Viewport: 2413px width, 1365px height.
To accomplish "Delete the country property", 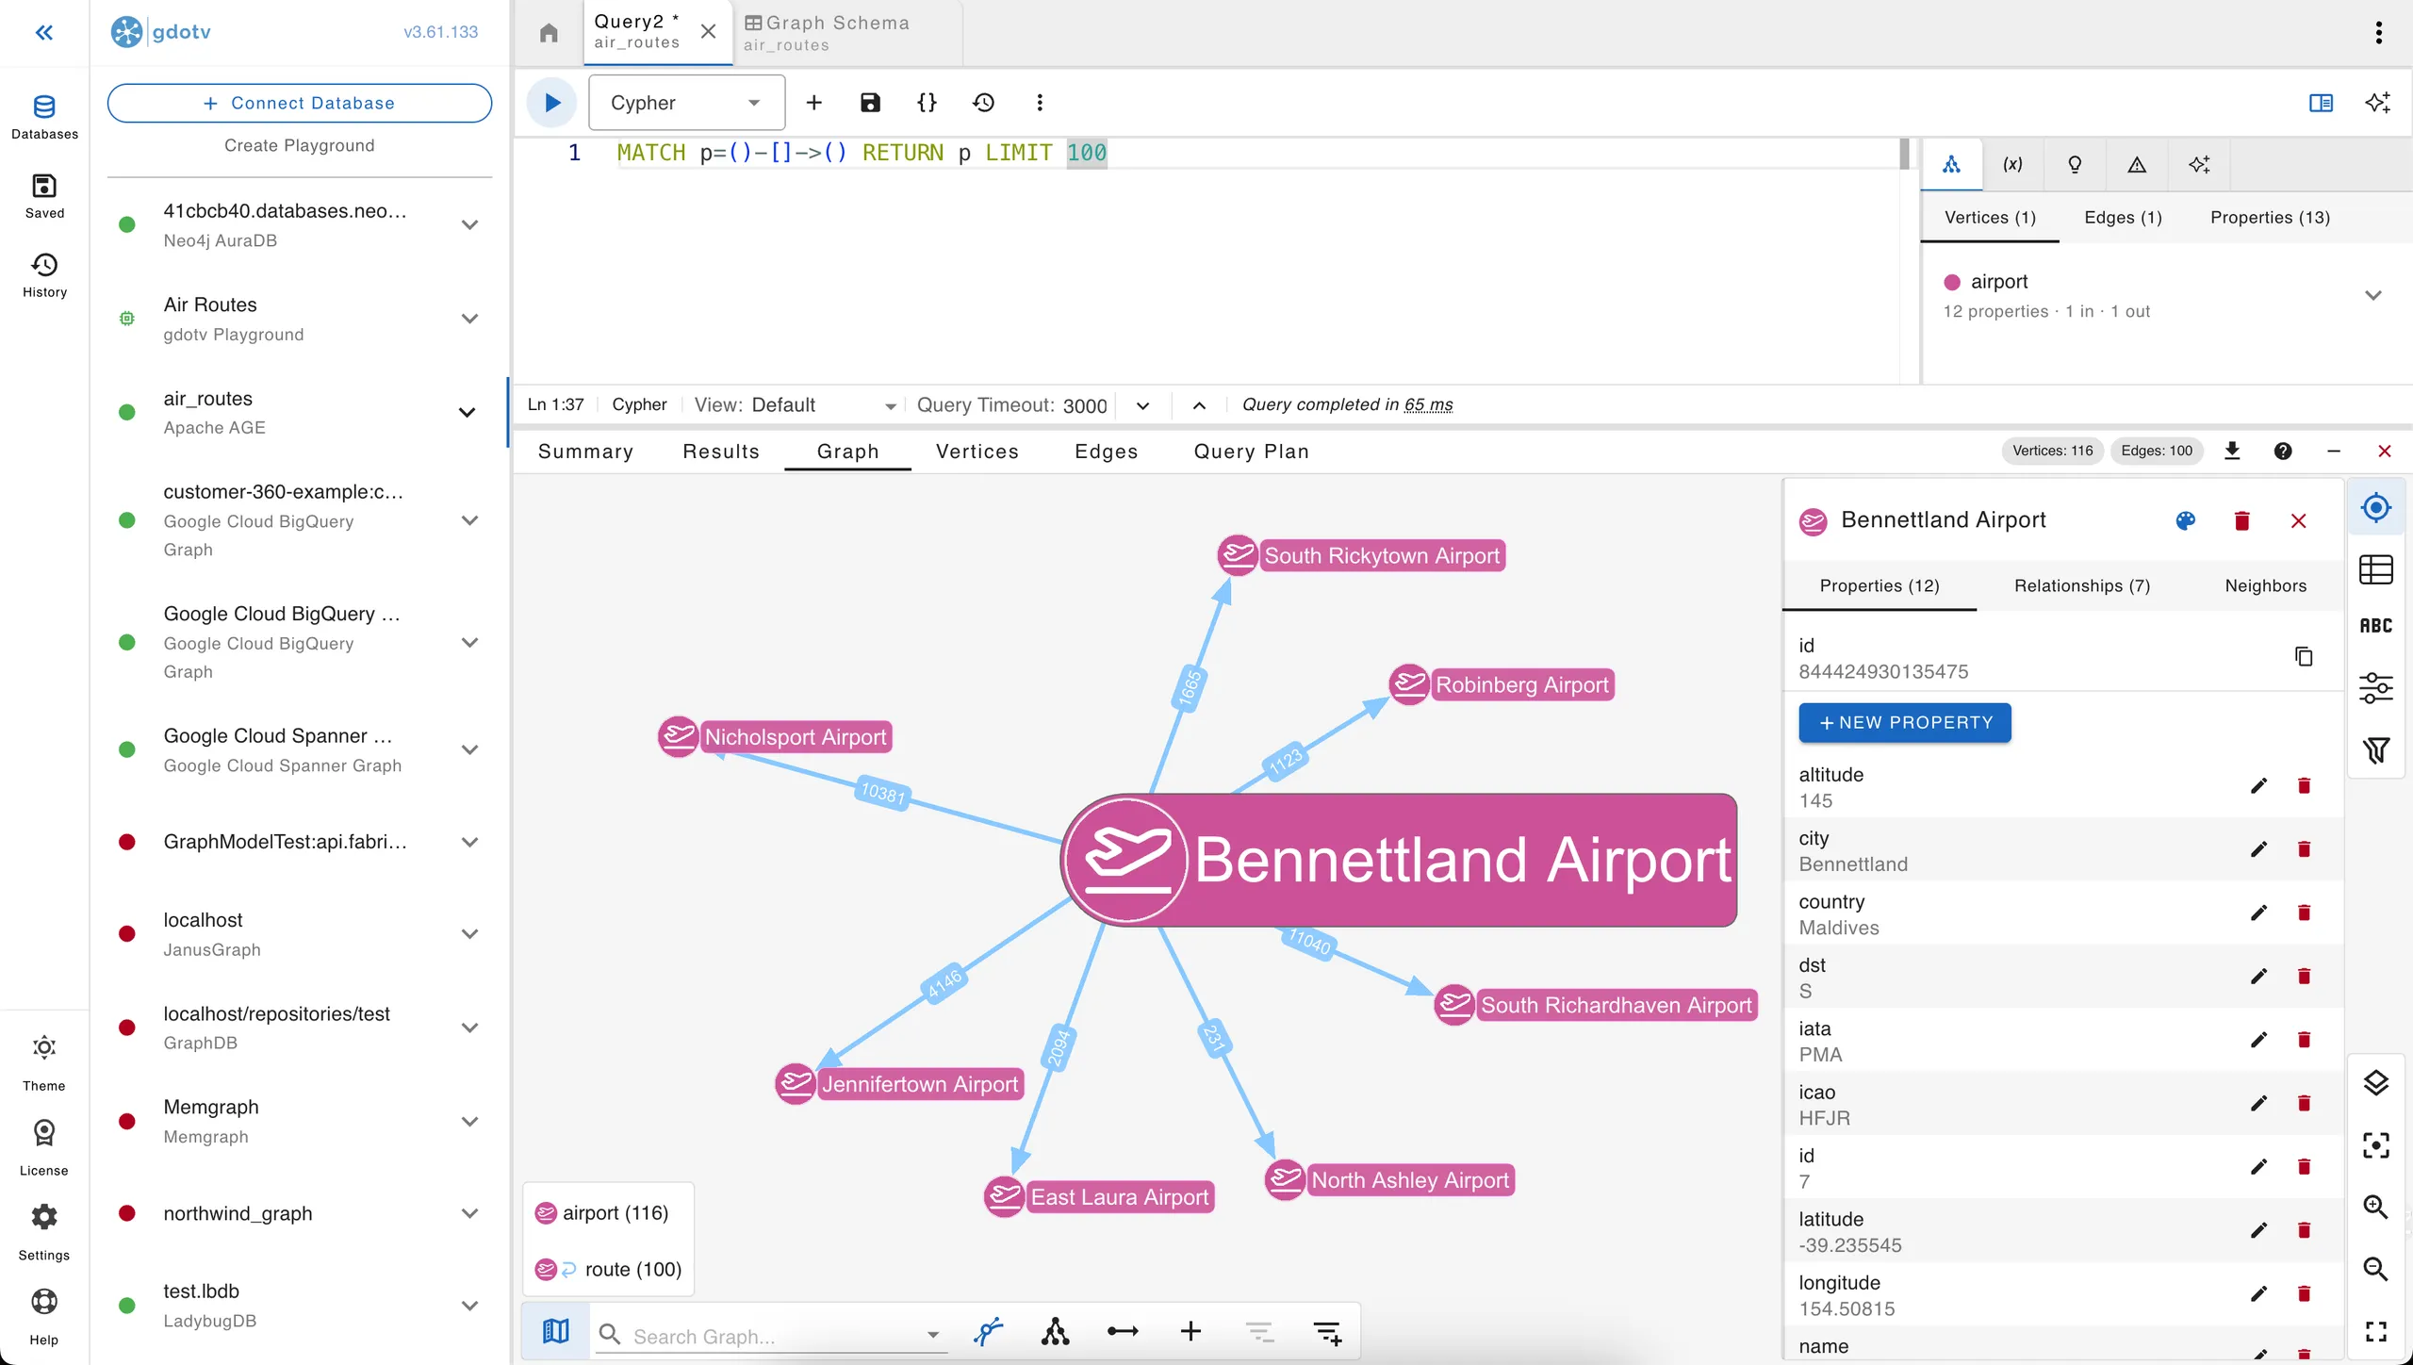I will 2305,913.
